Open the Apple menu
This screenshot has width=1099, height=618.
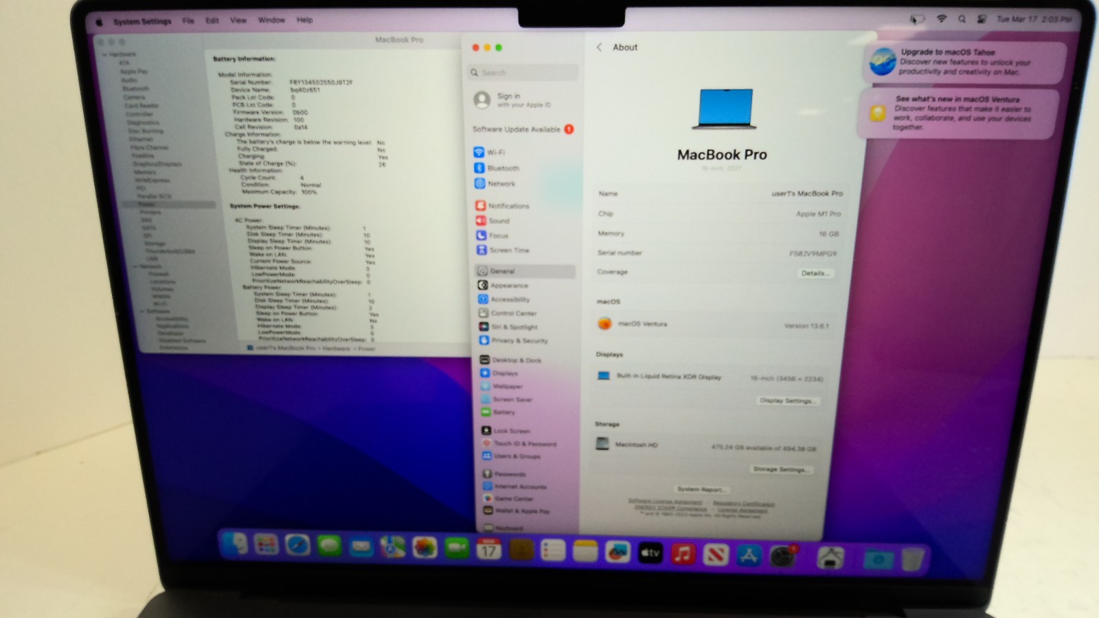click(99, 21)
